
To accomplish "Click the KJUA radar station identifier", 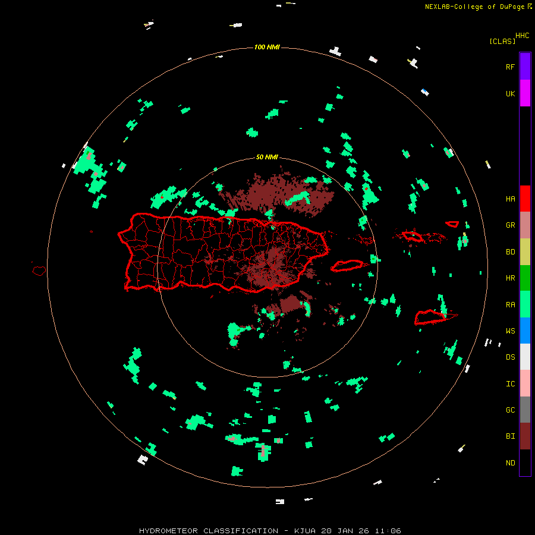I will 305,531.
